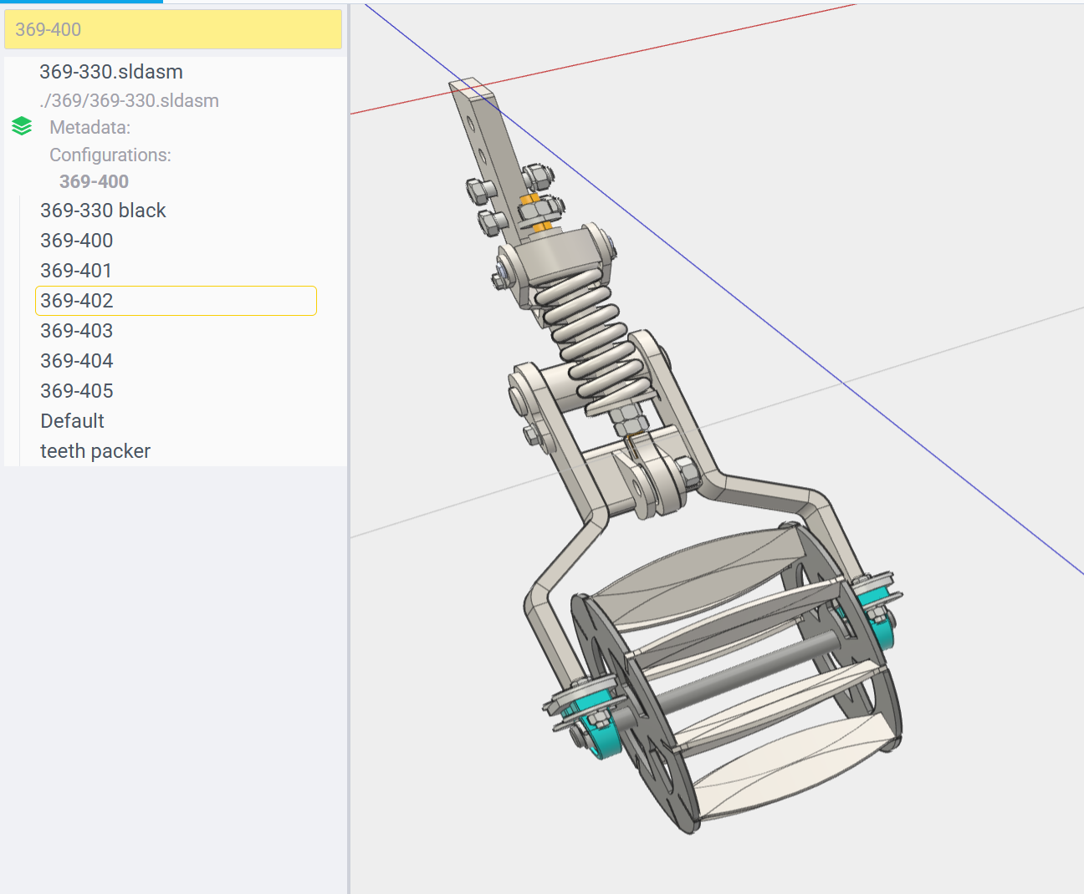Click bold 369-400 under Configurations heading
The height and width of the screenshot is (894, 1084).
click(94, 182)
